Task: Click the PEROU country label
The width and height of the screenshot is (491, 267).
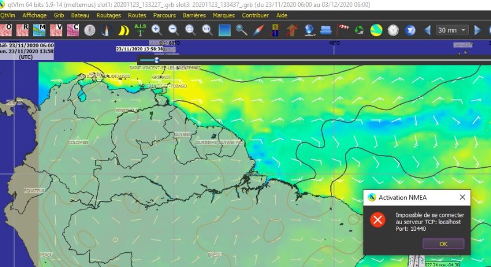Action: [x=47, y=255]
